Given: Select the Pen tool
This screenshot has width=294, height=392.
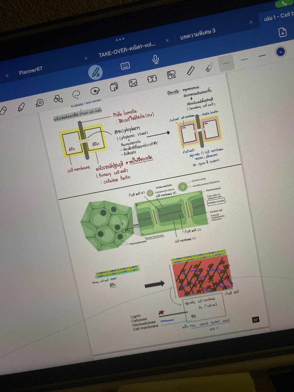Looking at the screenshot, I should [x=95, y=73].
